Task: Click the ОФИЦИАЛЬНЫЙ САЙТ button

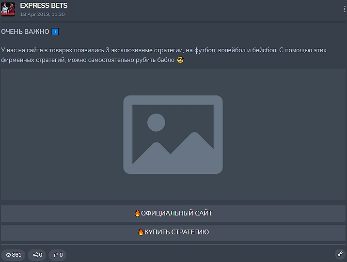Action: (173, 214)
